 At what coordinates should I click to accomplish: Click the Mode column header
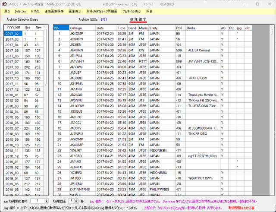[x=143, y=28]
